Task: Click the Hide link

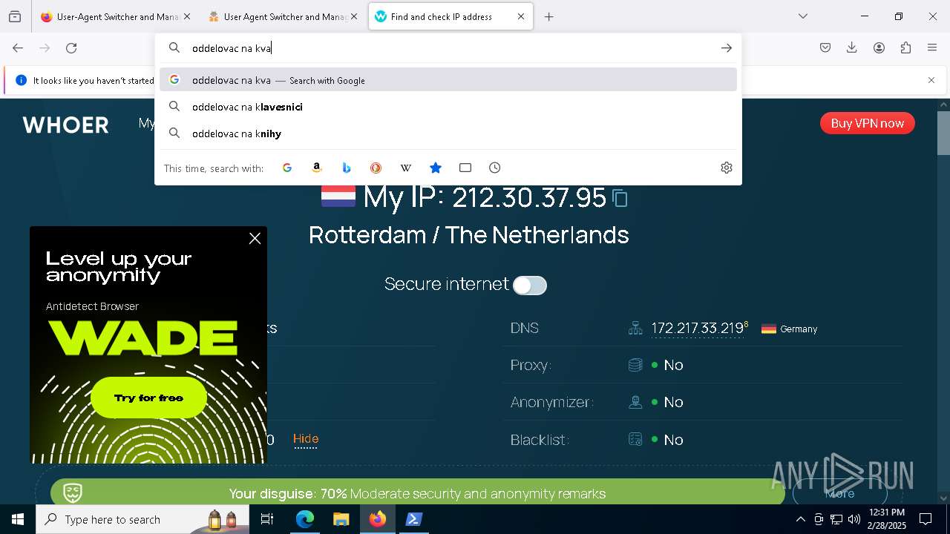Action: click(306, 439)
